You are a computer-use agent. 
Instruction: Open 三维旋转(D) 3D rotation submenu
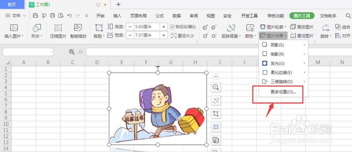point(283,82)
